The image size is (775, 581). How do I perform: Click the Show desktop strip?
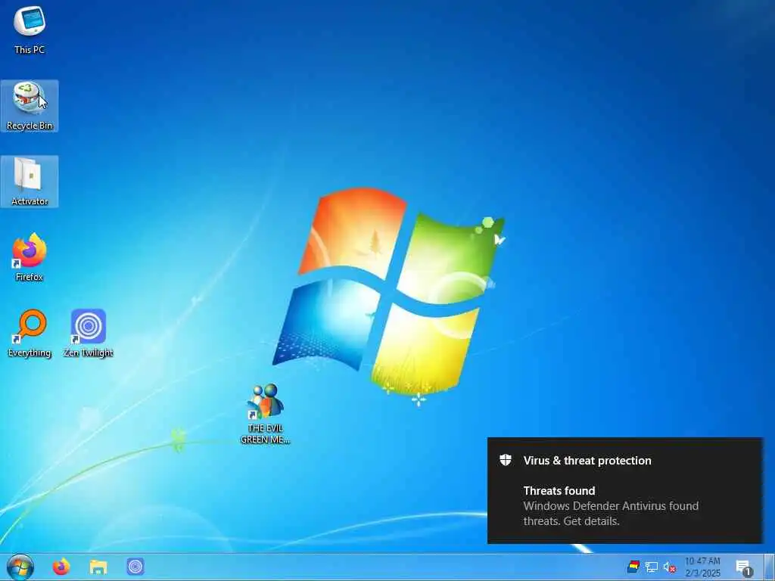(x=770, y=567)
